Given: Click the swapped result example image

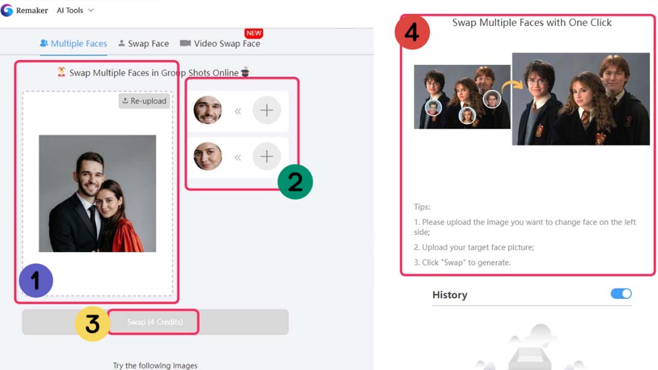Looking at the screenshot, I should [581, 99].
